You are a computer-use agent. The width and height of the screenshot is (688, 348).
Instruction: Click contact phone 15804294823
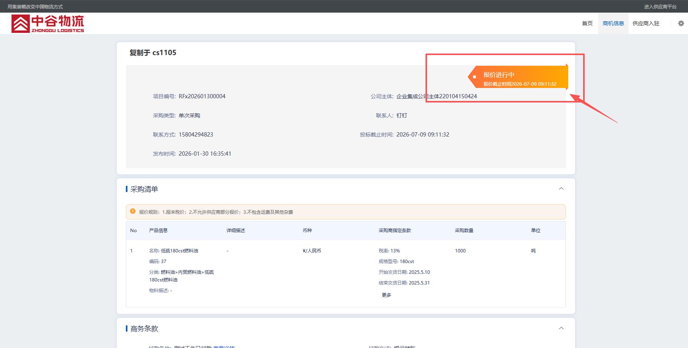[x=196, y=135]
